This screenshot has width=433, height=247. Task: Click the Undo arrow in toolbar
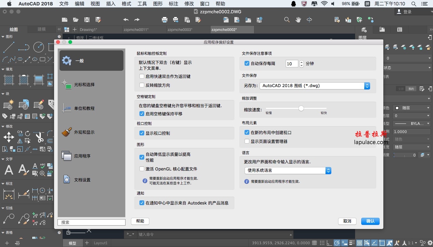(x=126, y=20)
